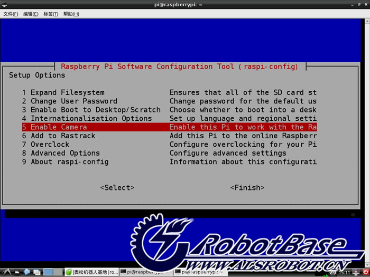Image resolution: width=370 pixels, height=277 pixels.
Task: Click the red power logout icon
Action: tap(365, 272)
